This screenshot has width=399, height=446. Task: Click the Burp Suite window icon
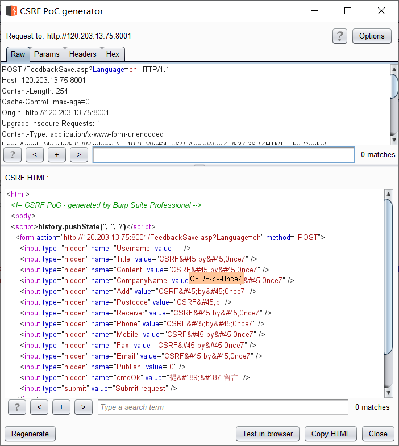tap(11, 11)
